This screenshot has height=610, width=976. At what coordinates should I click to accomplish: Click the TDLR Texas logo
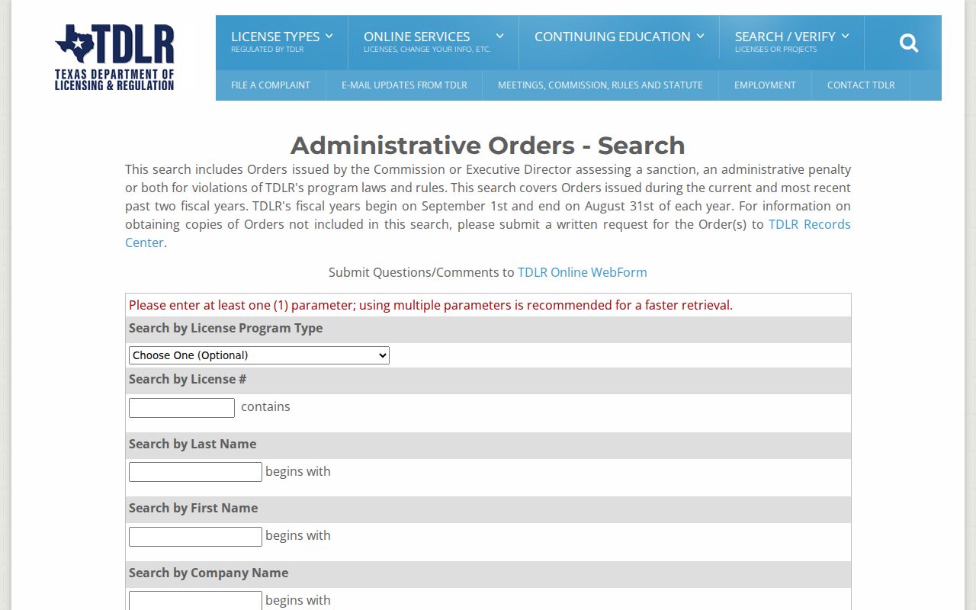point(114,57)
